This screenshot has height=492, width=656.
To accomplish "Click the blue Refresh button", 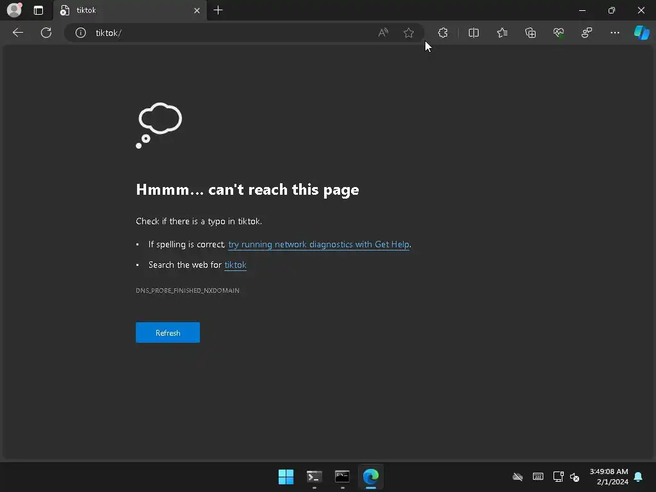I will 168,332.
